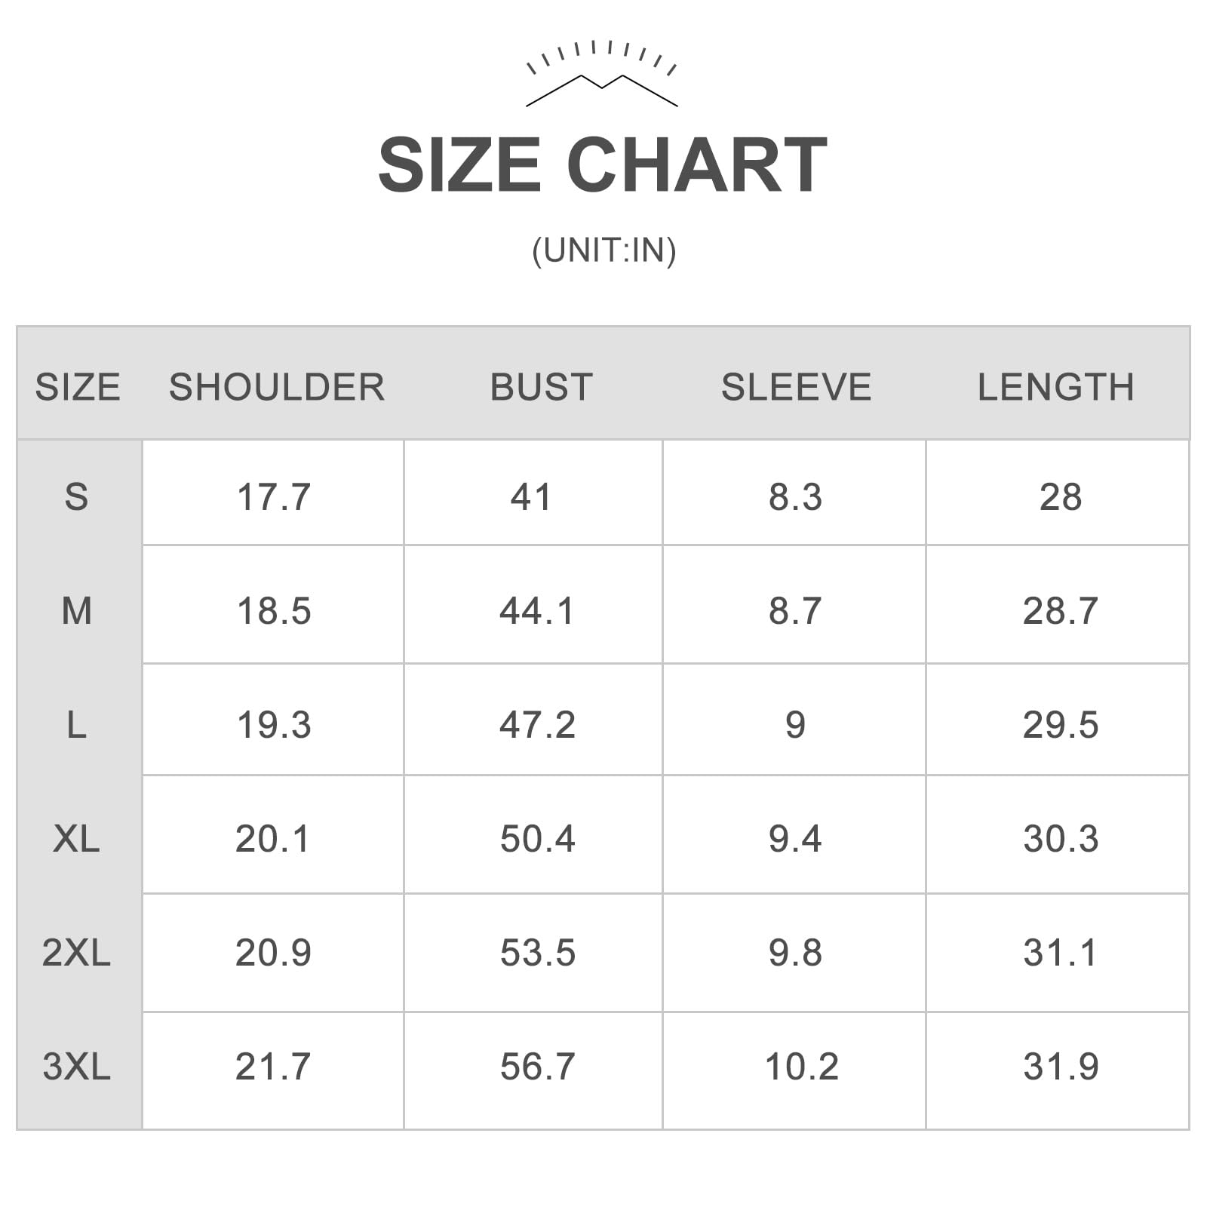Select the M size row label
Screen dimensions: 1207x1207
[77, 610]
